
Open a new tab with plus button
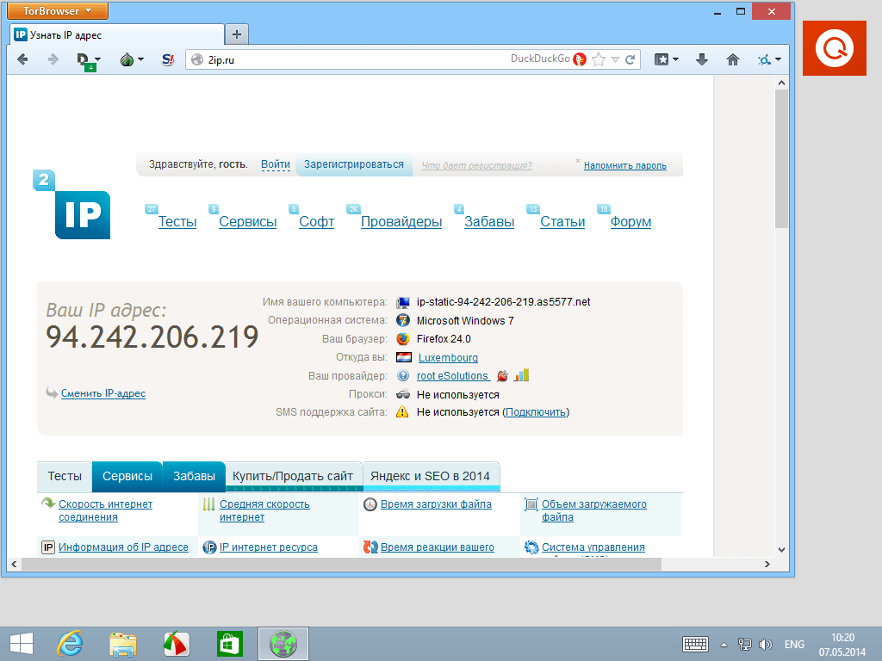[237, 34]
